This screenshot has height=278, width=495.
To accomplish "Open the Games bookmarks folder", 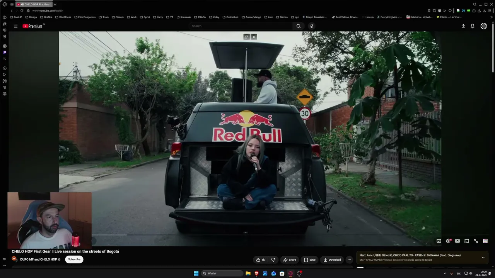I will (x=282, y=17).
